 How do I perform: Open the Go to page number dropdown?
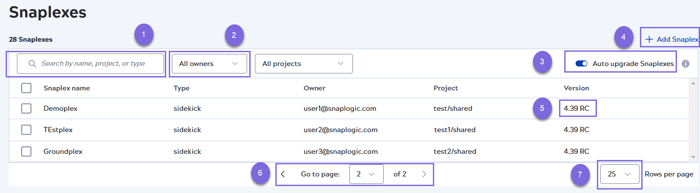pyautogui.click(x=366, y=174)
